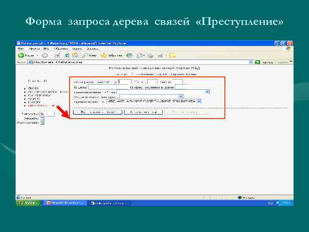Click the Police portal taskbar button
The width and height of the screenshot is (309, 232).
tap(109, 203)
